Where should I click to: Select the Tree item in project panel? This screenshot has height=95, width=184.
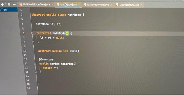[x=9, y=10]
